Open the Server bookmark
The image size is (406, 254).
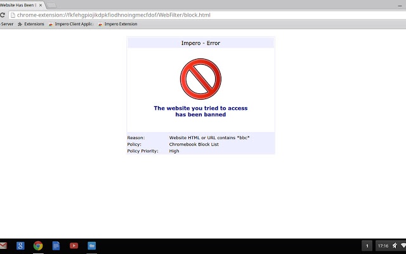(x=7, y=24)
